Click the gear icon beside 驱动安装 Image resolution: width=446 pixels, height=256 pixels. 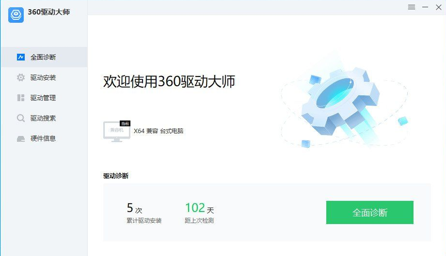(x=21, y=77)
